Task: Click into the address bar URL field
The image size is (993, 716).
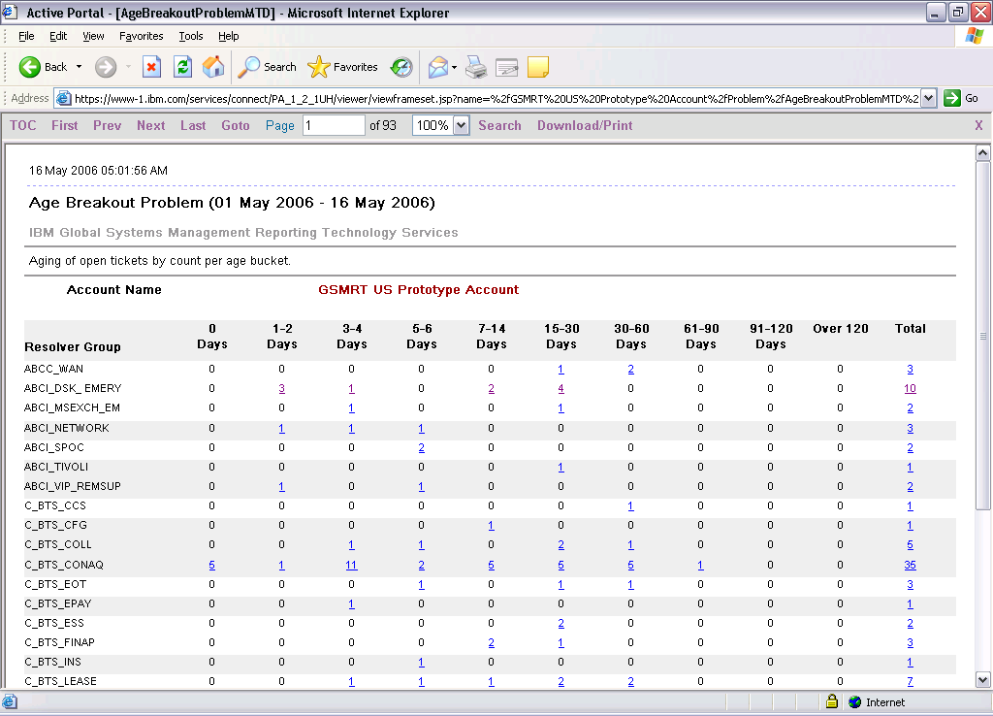Action: click(x=496, y=98)
